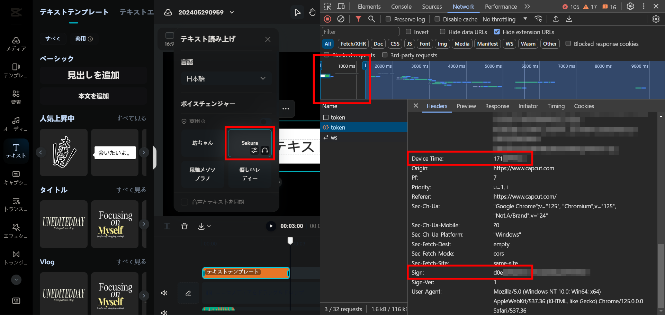Check Hide data URLs

[x=442, y=32]
